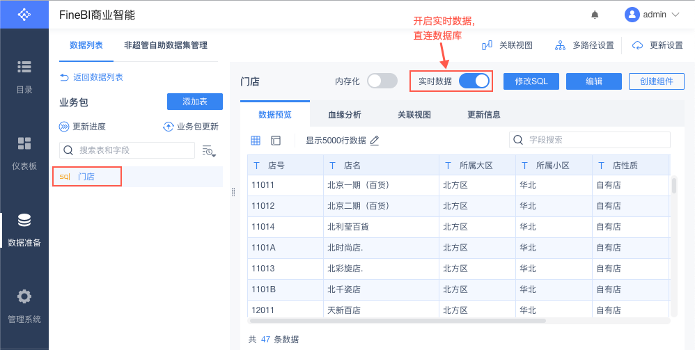This screenshot has height=350, width=695.
Task: Click the 修改SQL button
Action: click(531, 81)
